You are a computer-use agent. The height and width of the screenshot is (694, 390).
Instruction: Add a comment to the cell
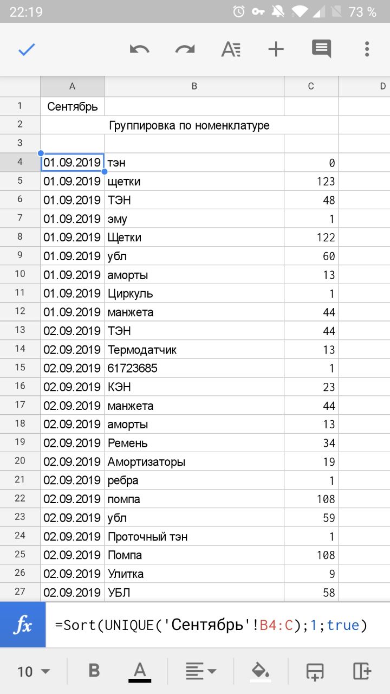pyautogui.click(x=321, y=50)
